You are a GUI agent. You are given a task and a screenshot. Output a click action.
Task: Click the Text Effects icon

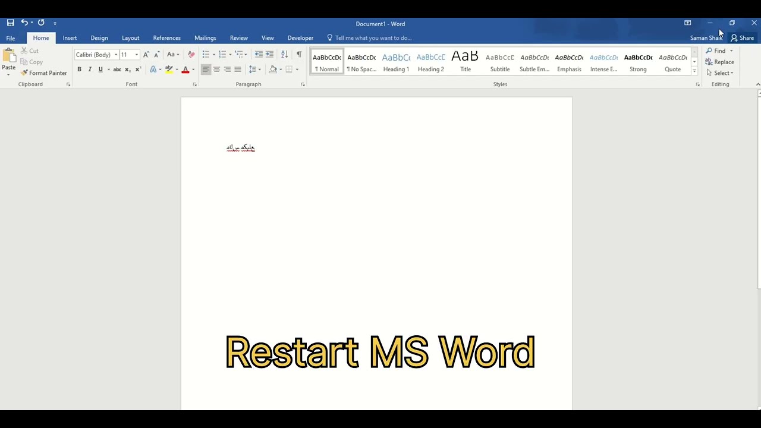[x=153, y=70]
